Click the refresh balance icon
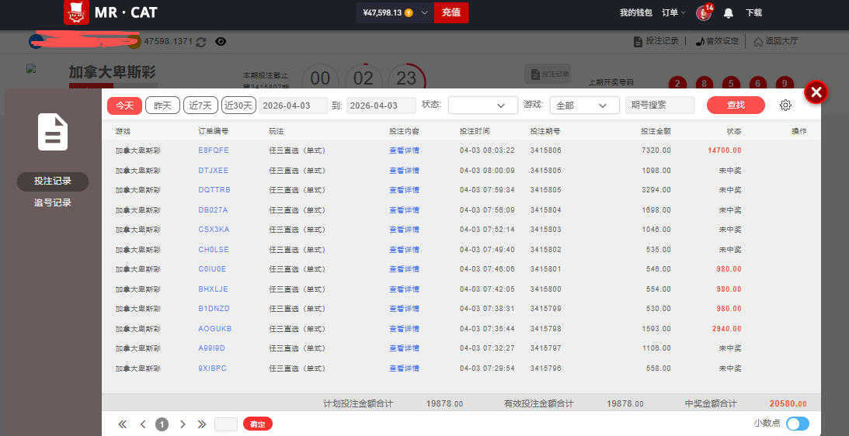The height and width of the screenshot is (436, 849). 201,41
